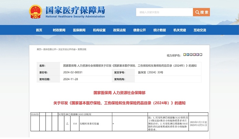The width and height of the screenshot is (239, 139).
Task: Open the 信息公开 navigation menu
Action: (139, 30)
